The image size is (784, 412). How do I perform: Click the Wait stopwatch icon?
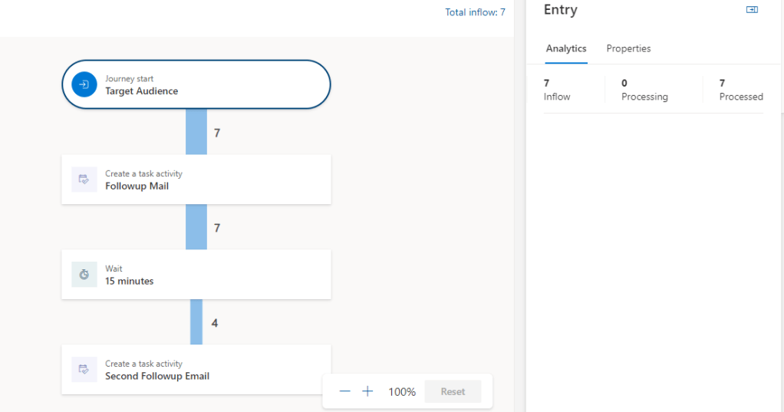(x=84, y=275)
